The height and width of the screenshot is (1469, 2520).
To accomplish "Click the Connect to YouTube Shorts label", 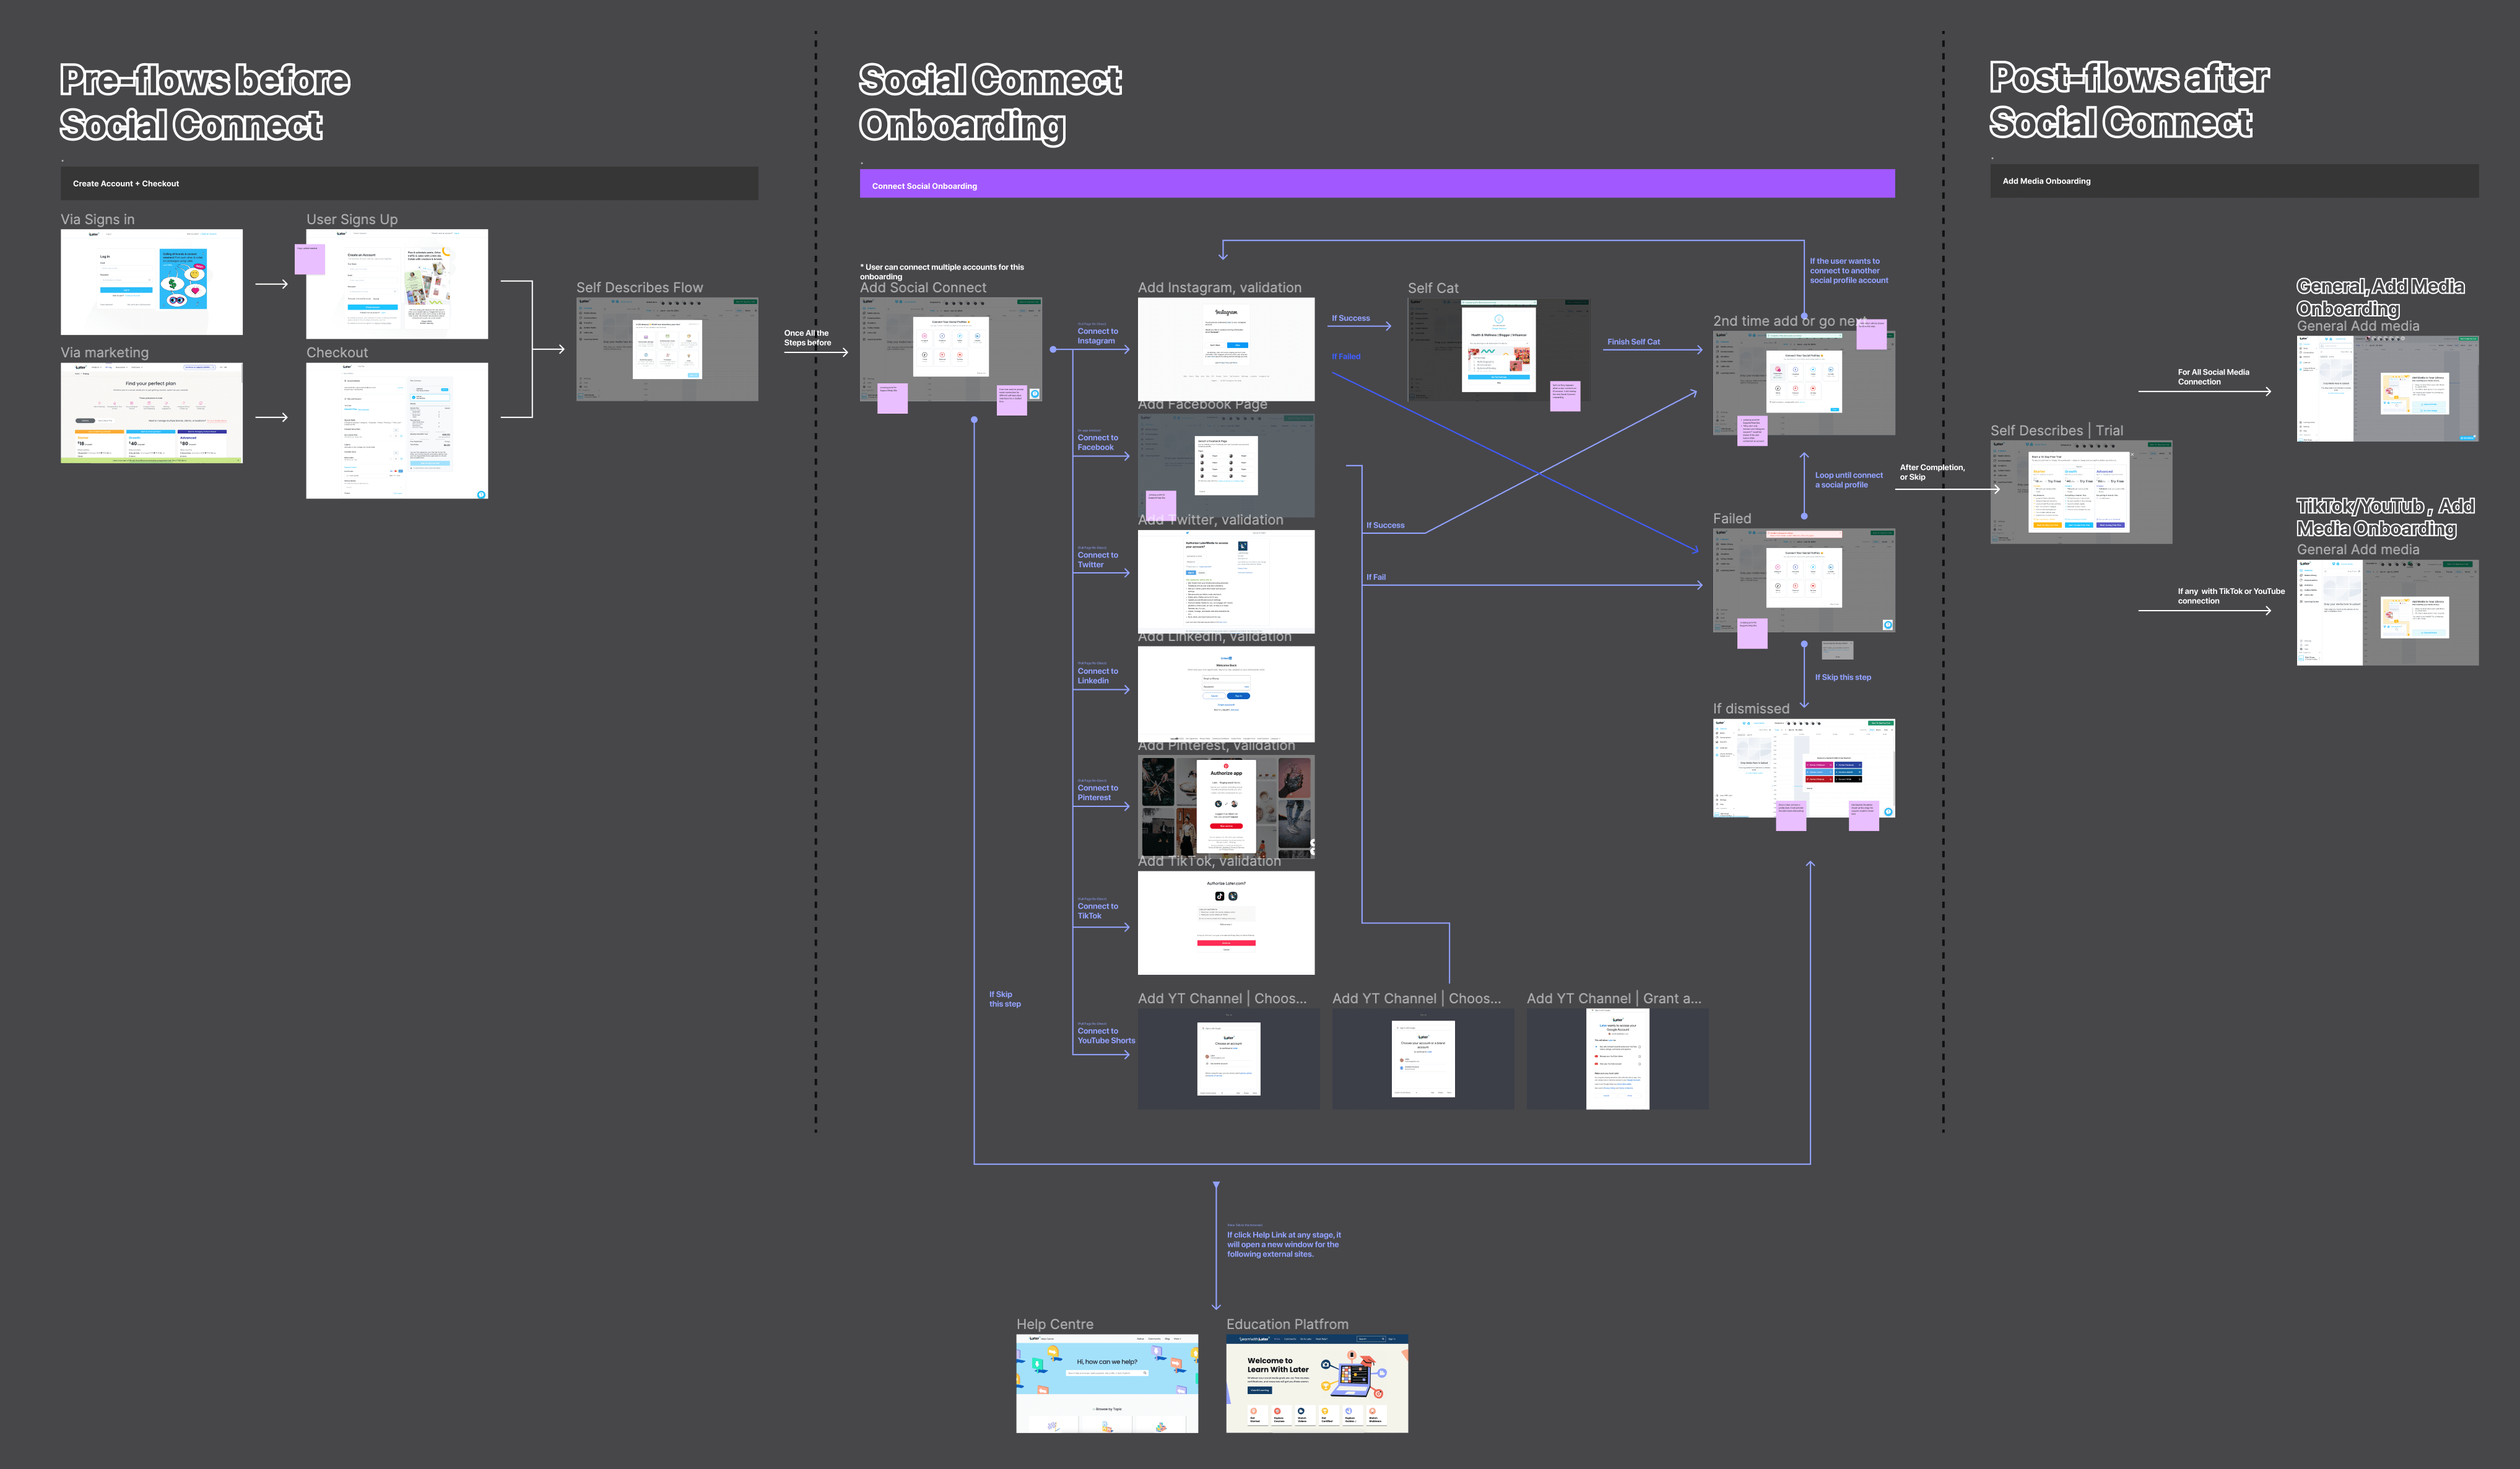I will (x=1105, y=1036).
